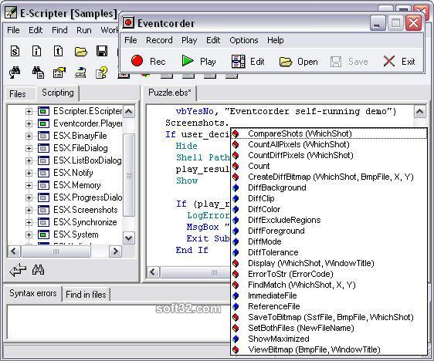Click Eventcorder Edit toolbar button
The height and width of the screenshot is (361, 434).
[x=248, y=62]
